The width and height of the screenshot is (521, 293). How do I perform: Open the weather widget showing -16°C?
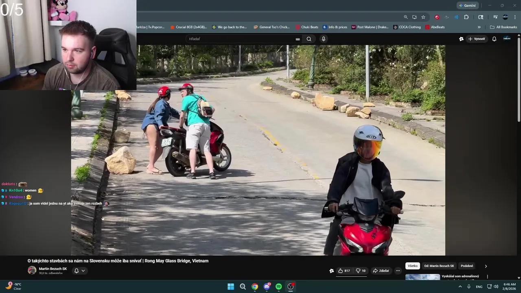pos(13,286)
